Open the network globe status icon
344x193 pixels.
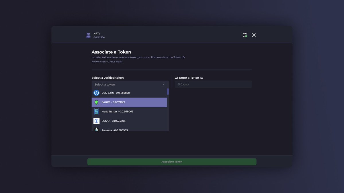coord(245,35)
